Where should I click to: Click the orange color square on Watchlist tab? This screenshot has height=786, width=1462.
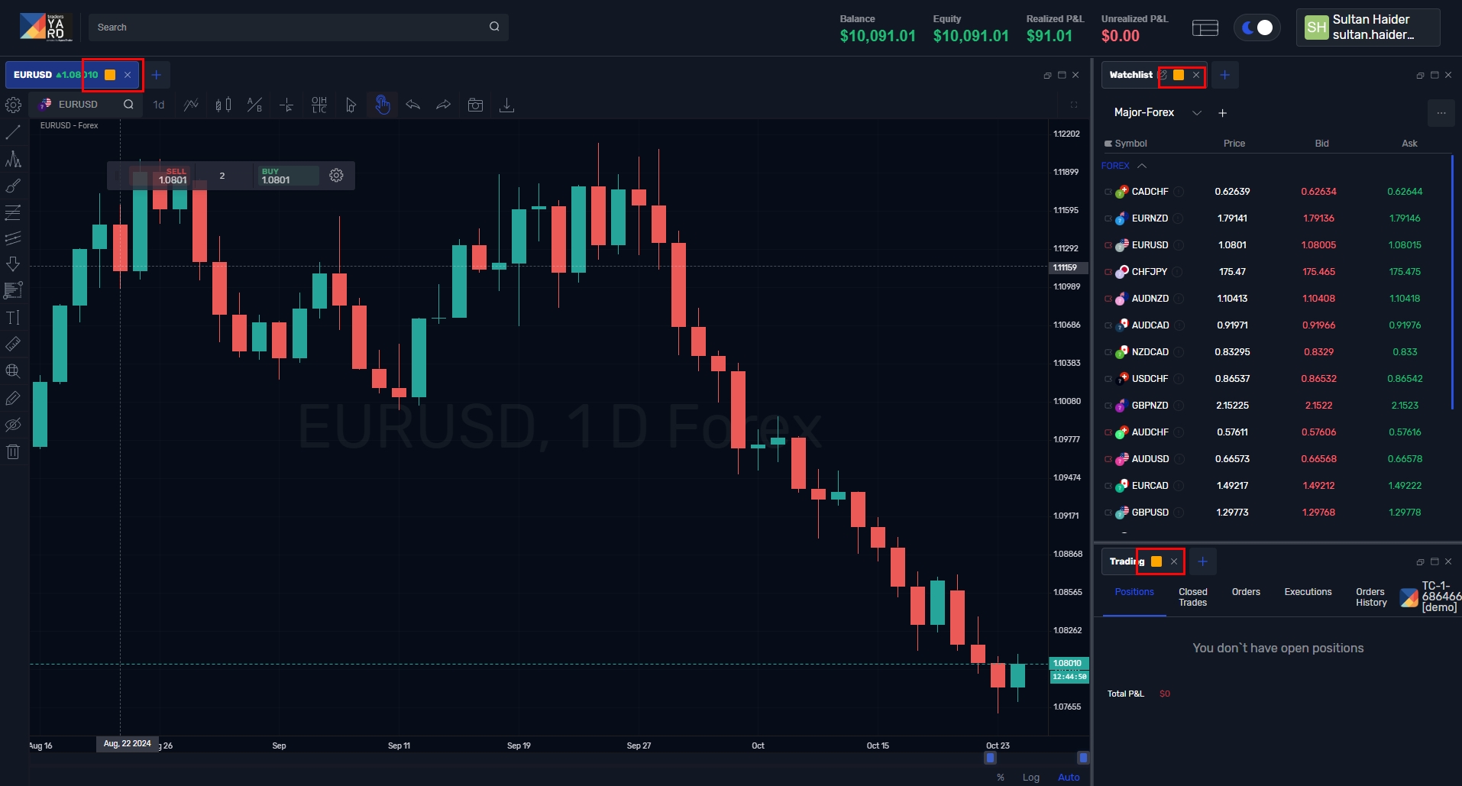click(x=1179, y=75)
